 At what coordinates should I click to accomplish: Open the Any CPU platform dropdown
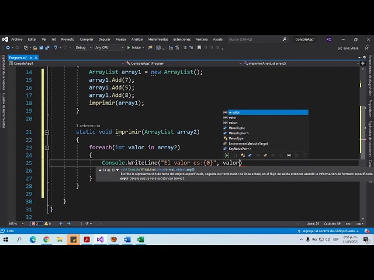click(109, 48)
